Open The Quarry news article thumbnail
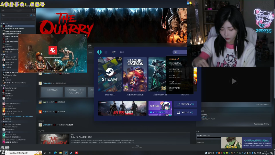Screen dimensions: 275x155 click(55, 139)
